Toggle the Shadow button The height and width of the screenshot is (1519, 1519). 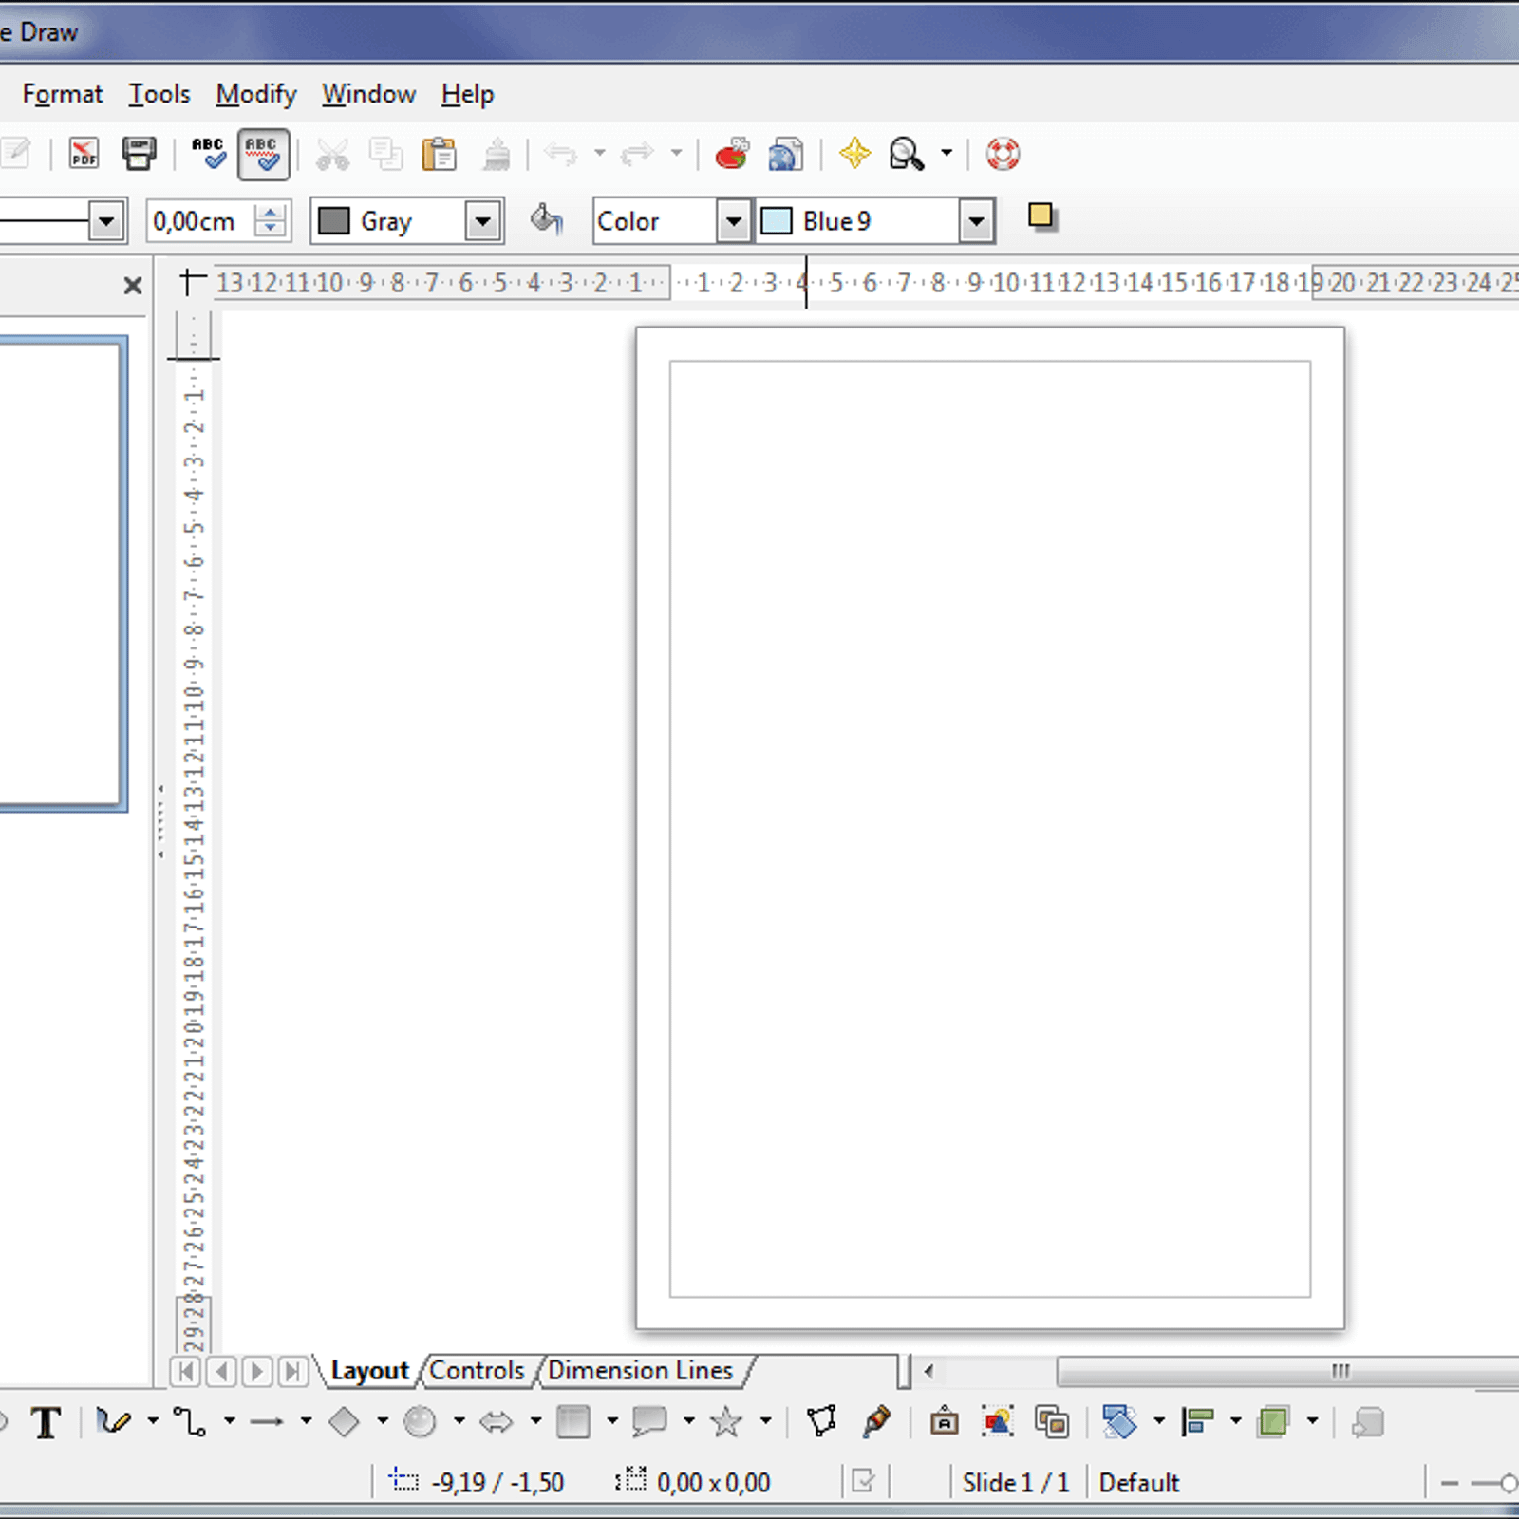tap(1041, 216)
